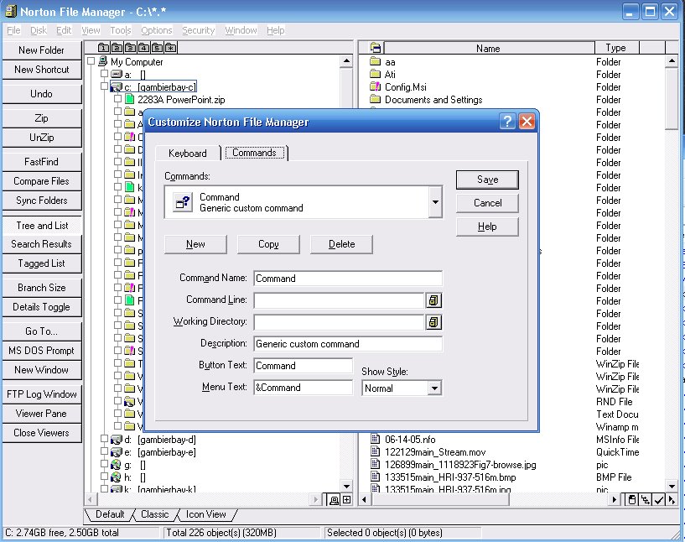Tick the checkbox for drive h:
This screenshot has height=542, width=685.
click(104, 477)
